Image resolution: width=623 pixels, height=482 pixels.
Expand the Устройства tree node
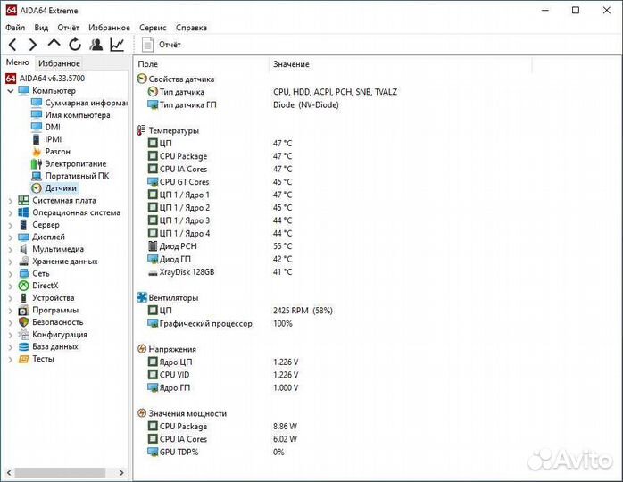click(11, 299)
